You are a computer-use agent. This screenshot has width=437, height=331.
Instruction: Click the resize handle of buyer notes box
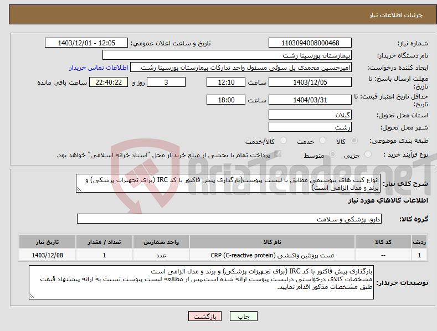(x=32, y=297)
